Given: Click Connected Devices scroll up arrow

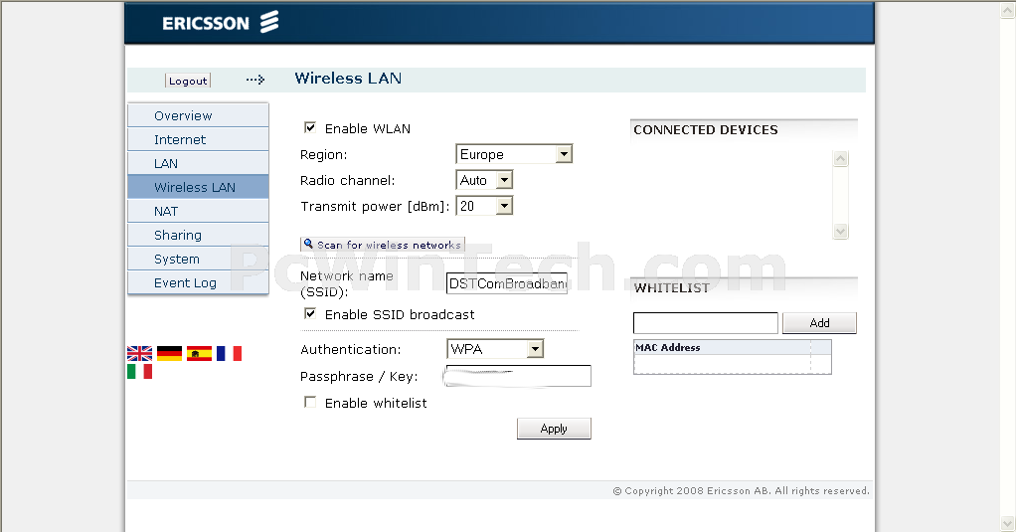Looking at the screenshot, I should (840, 159).
